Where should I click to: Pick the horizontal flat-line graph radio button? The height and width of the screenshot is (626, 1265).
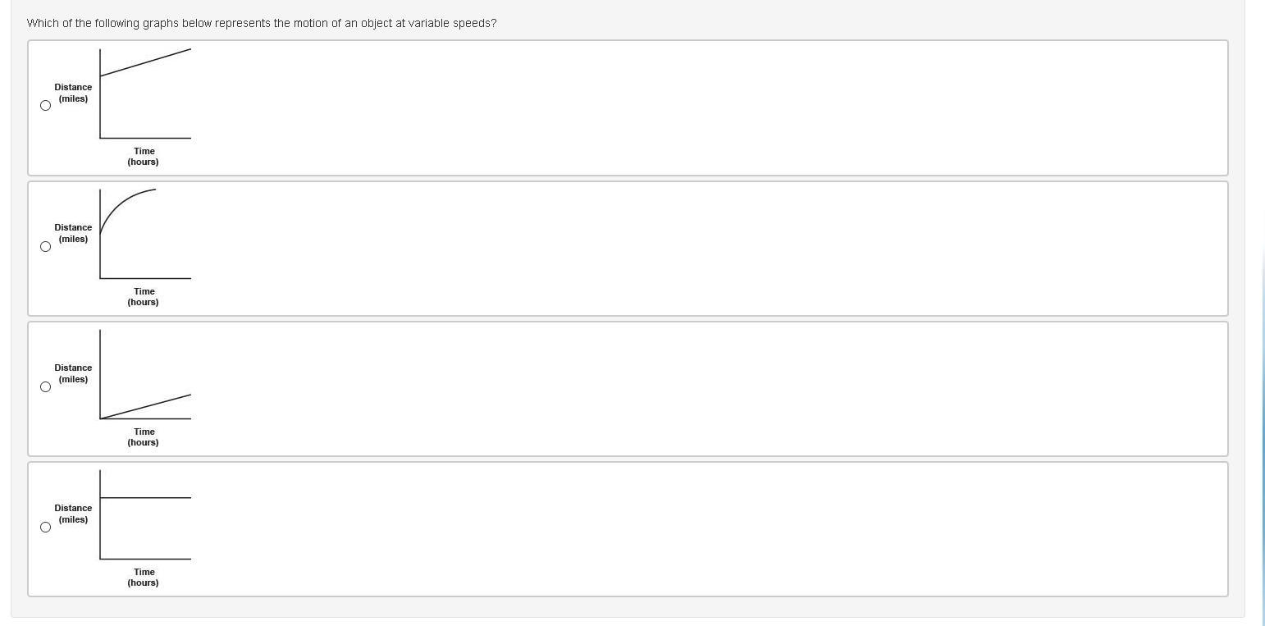tap(45, 527)
